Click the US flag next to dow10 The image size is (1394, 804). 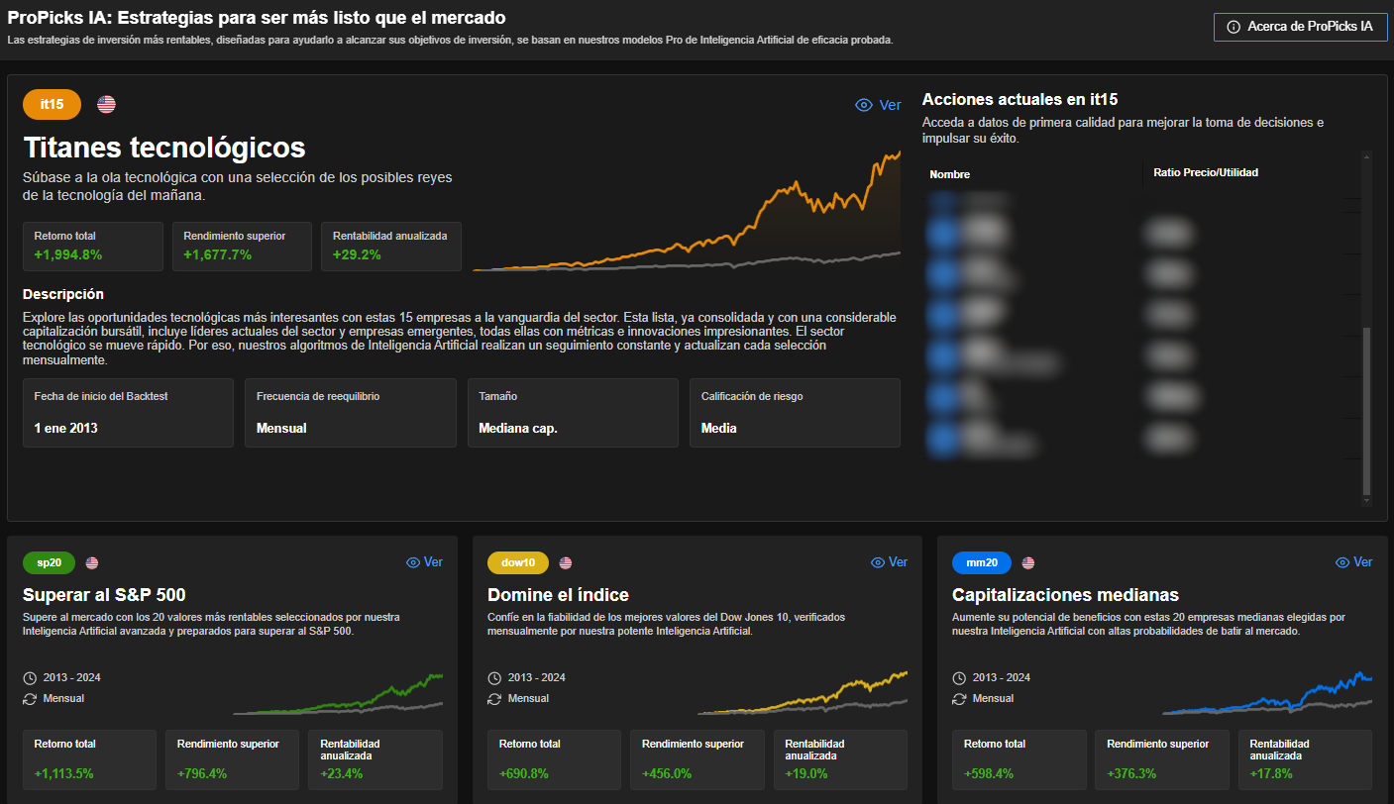pyautogui.click(x=566, y=562)
